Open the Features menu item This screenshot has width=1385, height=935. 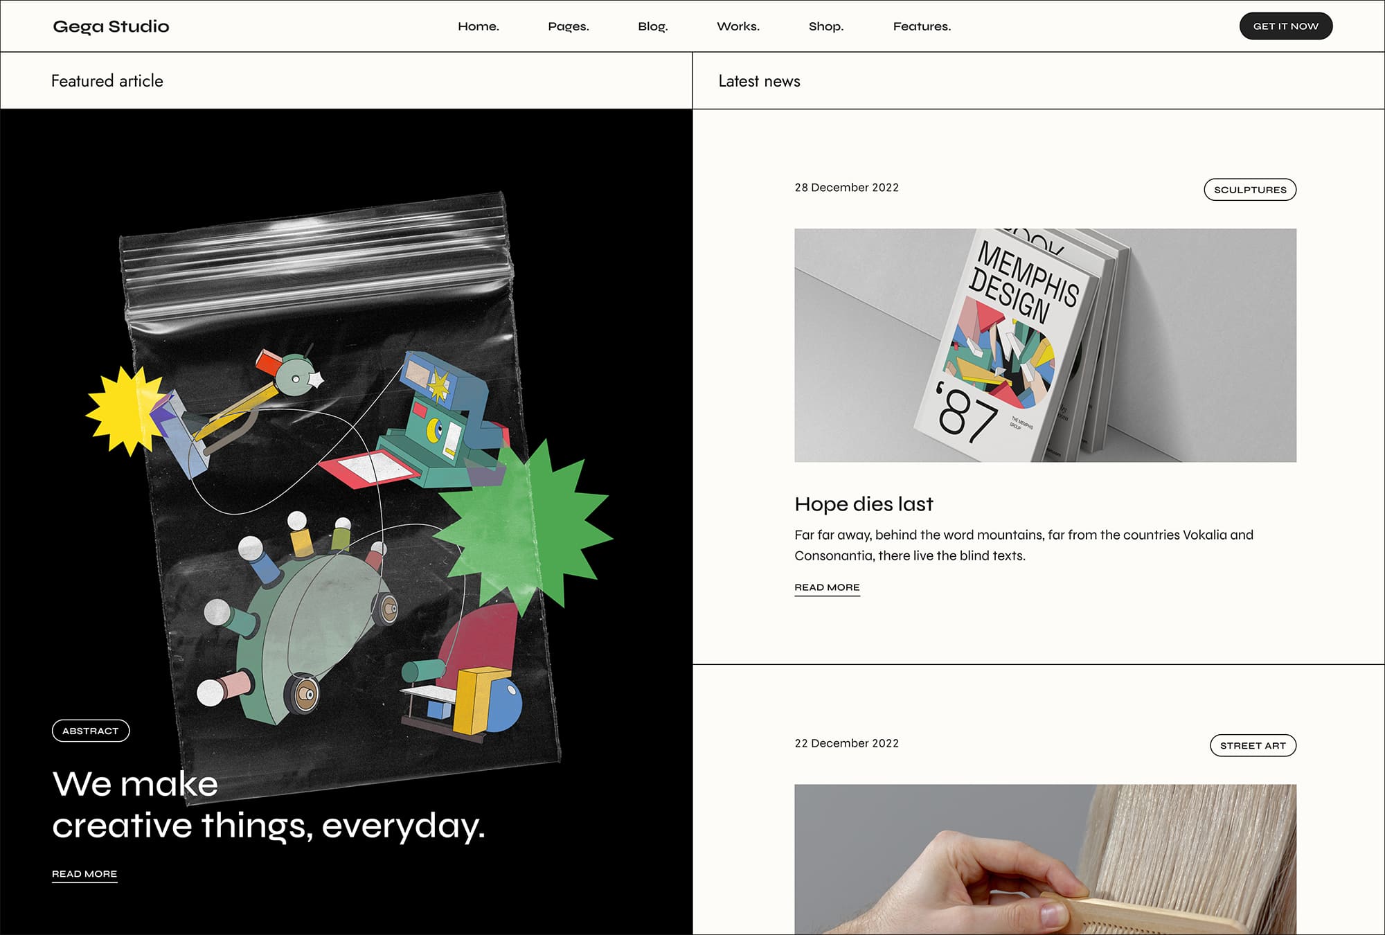[x=922, y=26]
